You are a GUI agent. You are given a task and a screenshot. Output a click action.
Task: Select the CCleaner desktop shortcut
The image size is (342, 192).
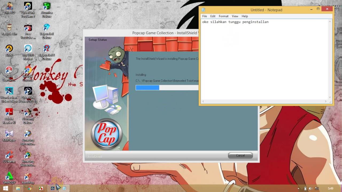(x=9, y=157)
